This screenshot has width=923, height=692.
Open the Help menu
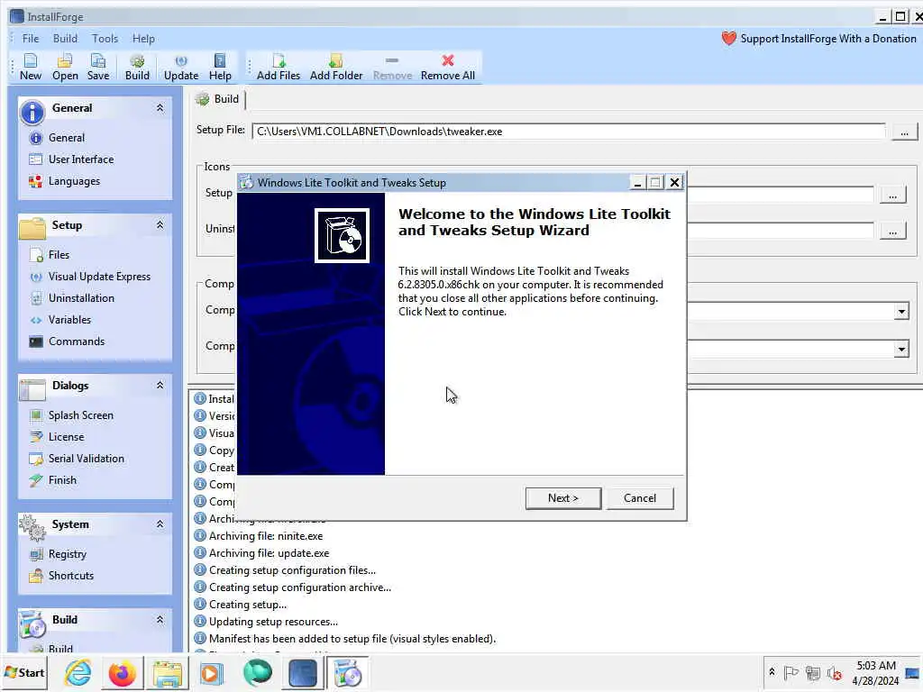[x=143, y=39]
